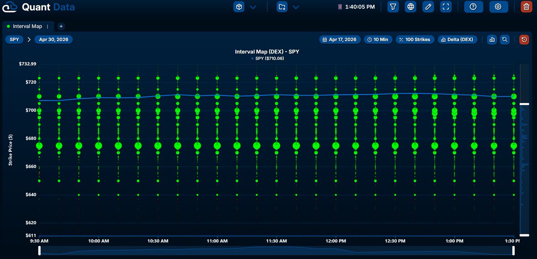Screen dimensions: 537x259
Task: Expand the dropdown arrow beside folder-plus icon
Action: 296,7
